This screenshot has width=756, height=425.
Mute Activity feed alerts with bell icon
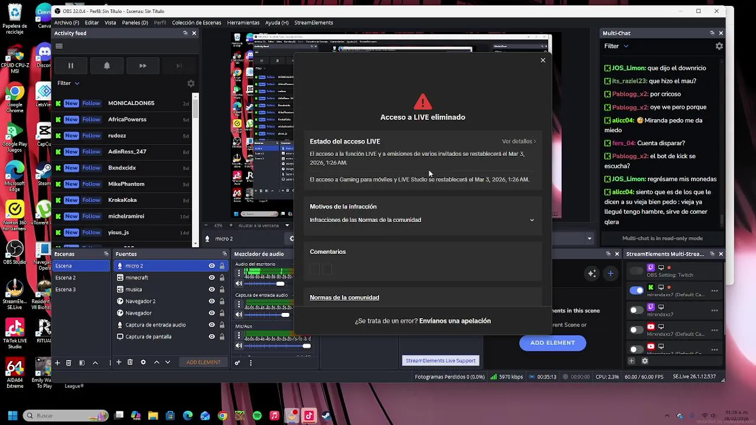point(107,66)
